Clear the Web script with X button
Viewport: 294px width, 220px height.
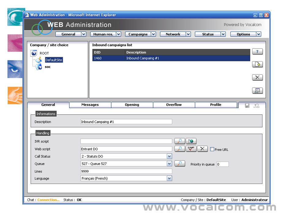click(x=202, y=149)
